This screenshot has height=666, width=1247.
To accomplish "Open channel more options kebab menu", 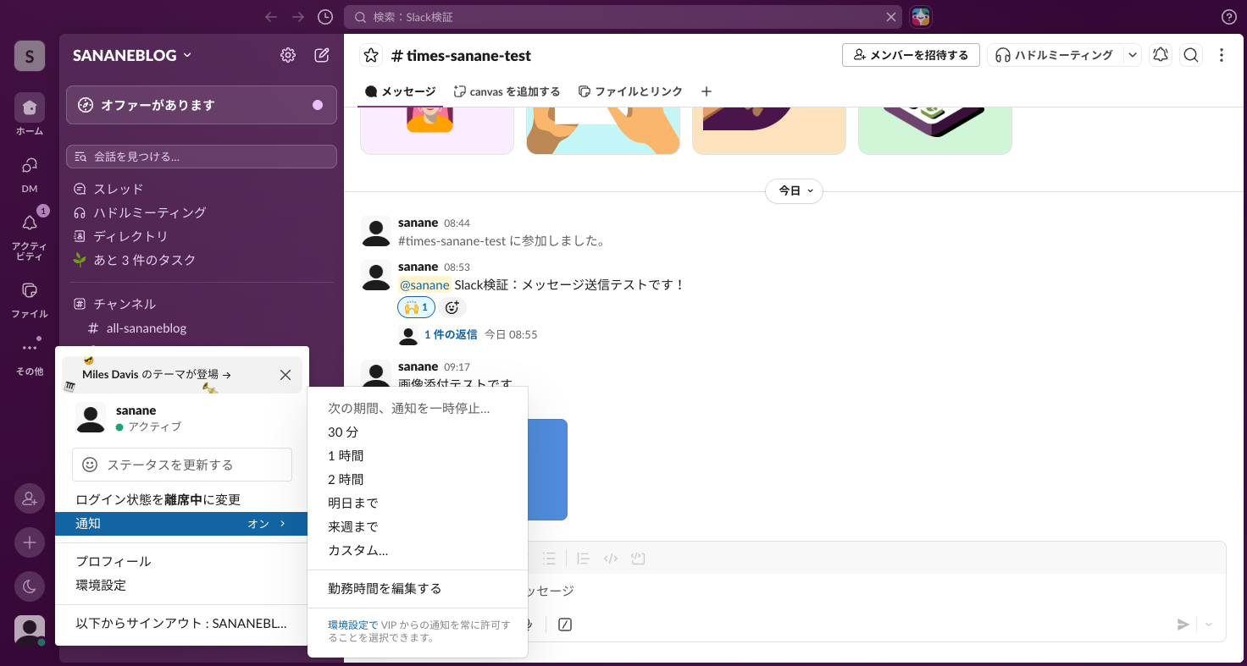I will pyautogui.click(x=1222, y=55).
